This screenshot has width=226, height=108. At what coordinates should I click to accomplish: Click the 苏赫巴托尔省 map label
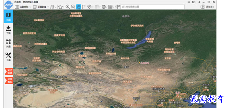click(164, 70)
